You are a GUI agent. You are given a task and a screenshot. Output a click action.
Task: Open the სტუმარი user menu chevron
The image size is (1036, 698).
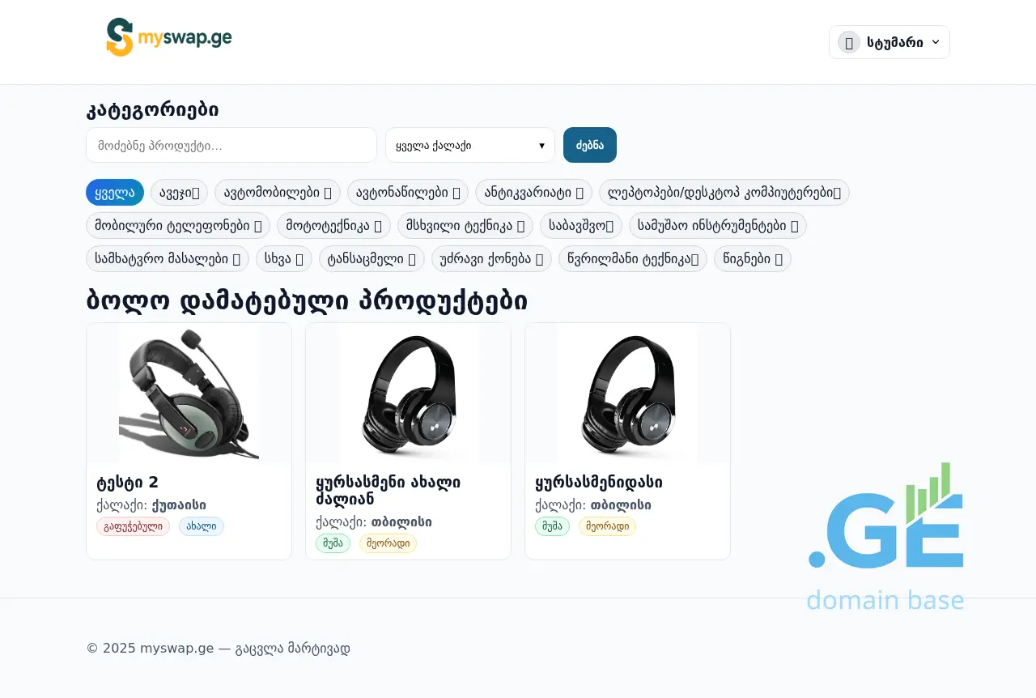pos(936,42)
